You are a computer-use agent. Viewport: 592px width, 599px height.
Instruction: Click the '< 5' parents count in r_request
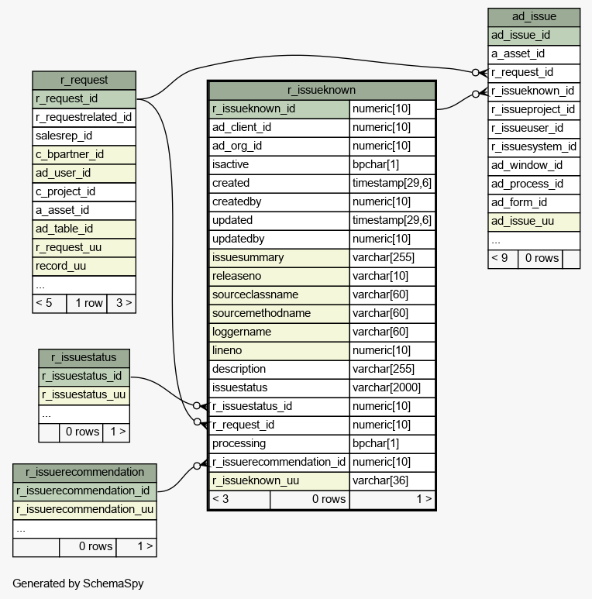[x=50, y=304]
